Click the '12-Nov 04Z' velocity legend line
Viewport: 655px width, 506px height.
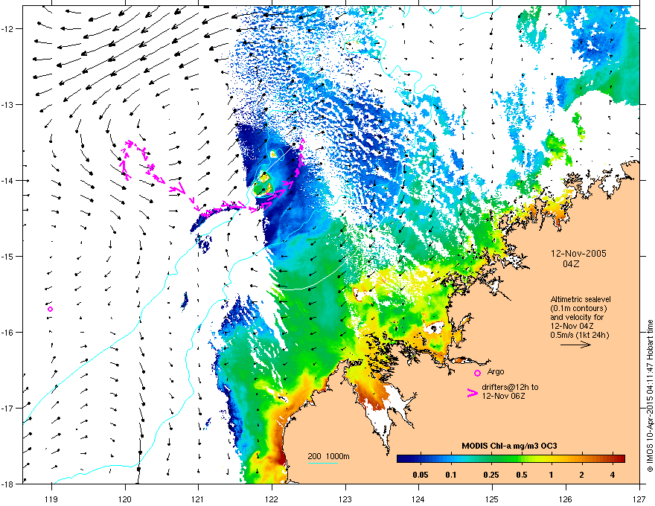[572, 326]
